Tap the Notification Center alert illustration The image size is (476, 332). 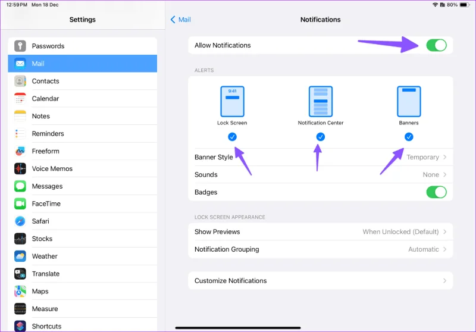point(321,101)
